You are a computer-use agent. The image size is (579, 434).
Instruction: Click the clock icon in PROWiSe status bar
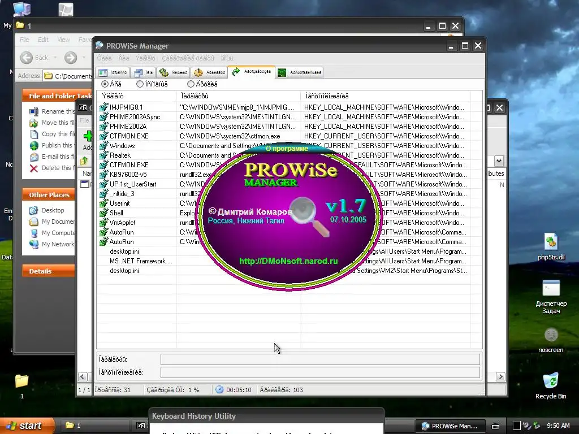point(219,390)
